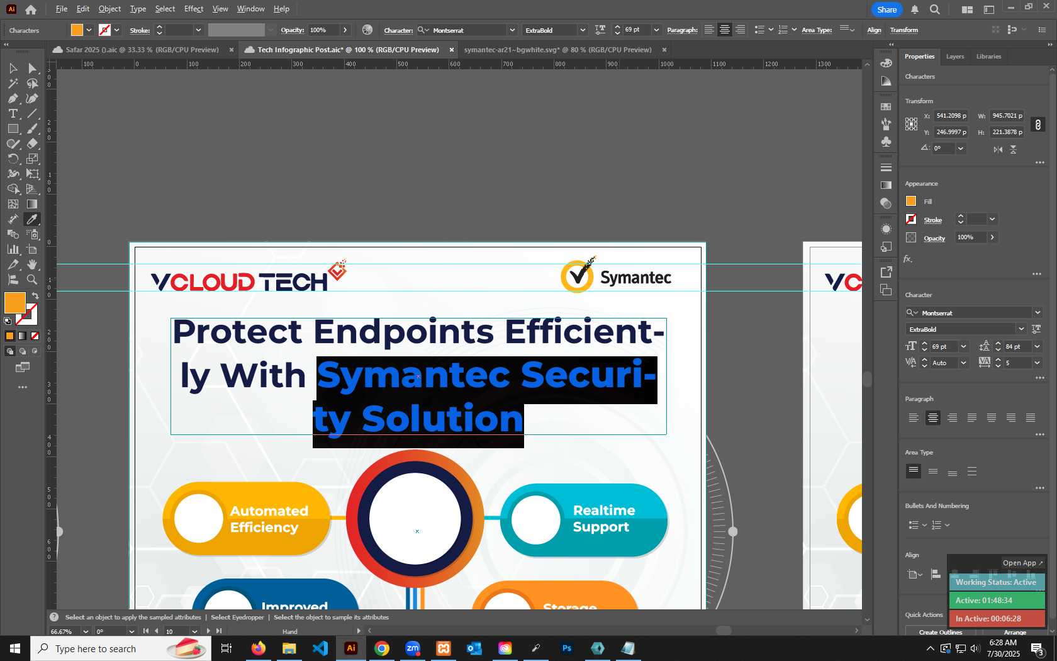This screenshot has height=661, width=1057.
Task: Select the Magic Wand tool
Action: [x=13, y=83]
